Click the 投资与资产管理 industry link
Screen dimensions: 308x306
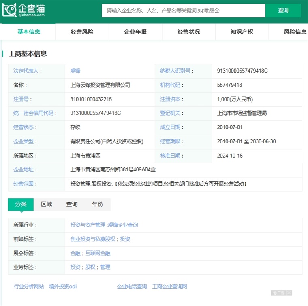[x=88, y=225]
